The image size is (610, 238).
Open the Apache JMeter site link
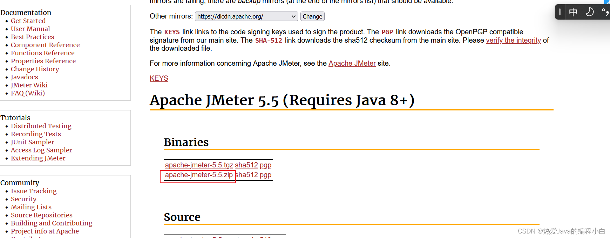tap(352, 63)
